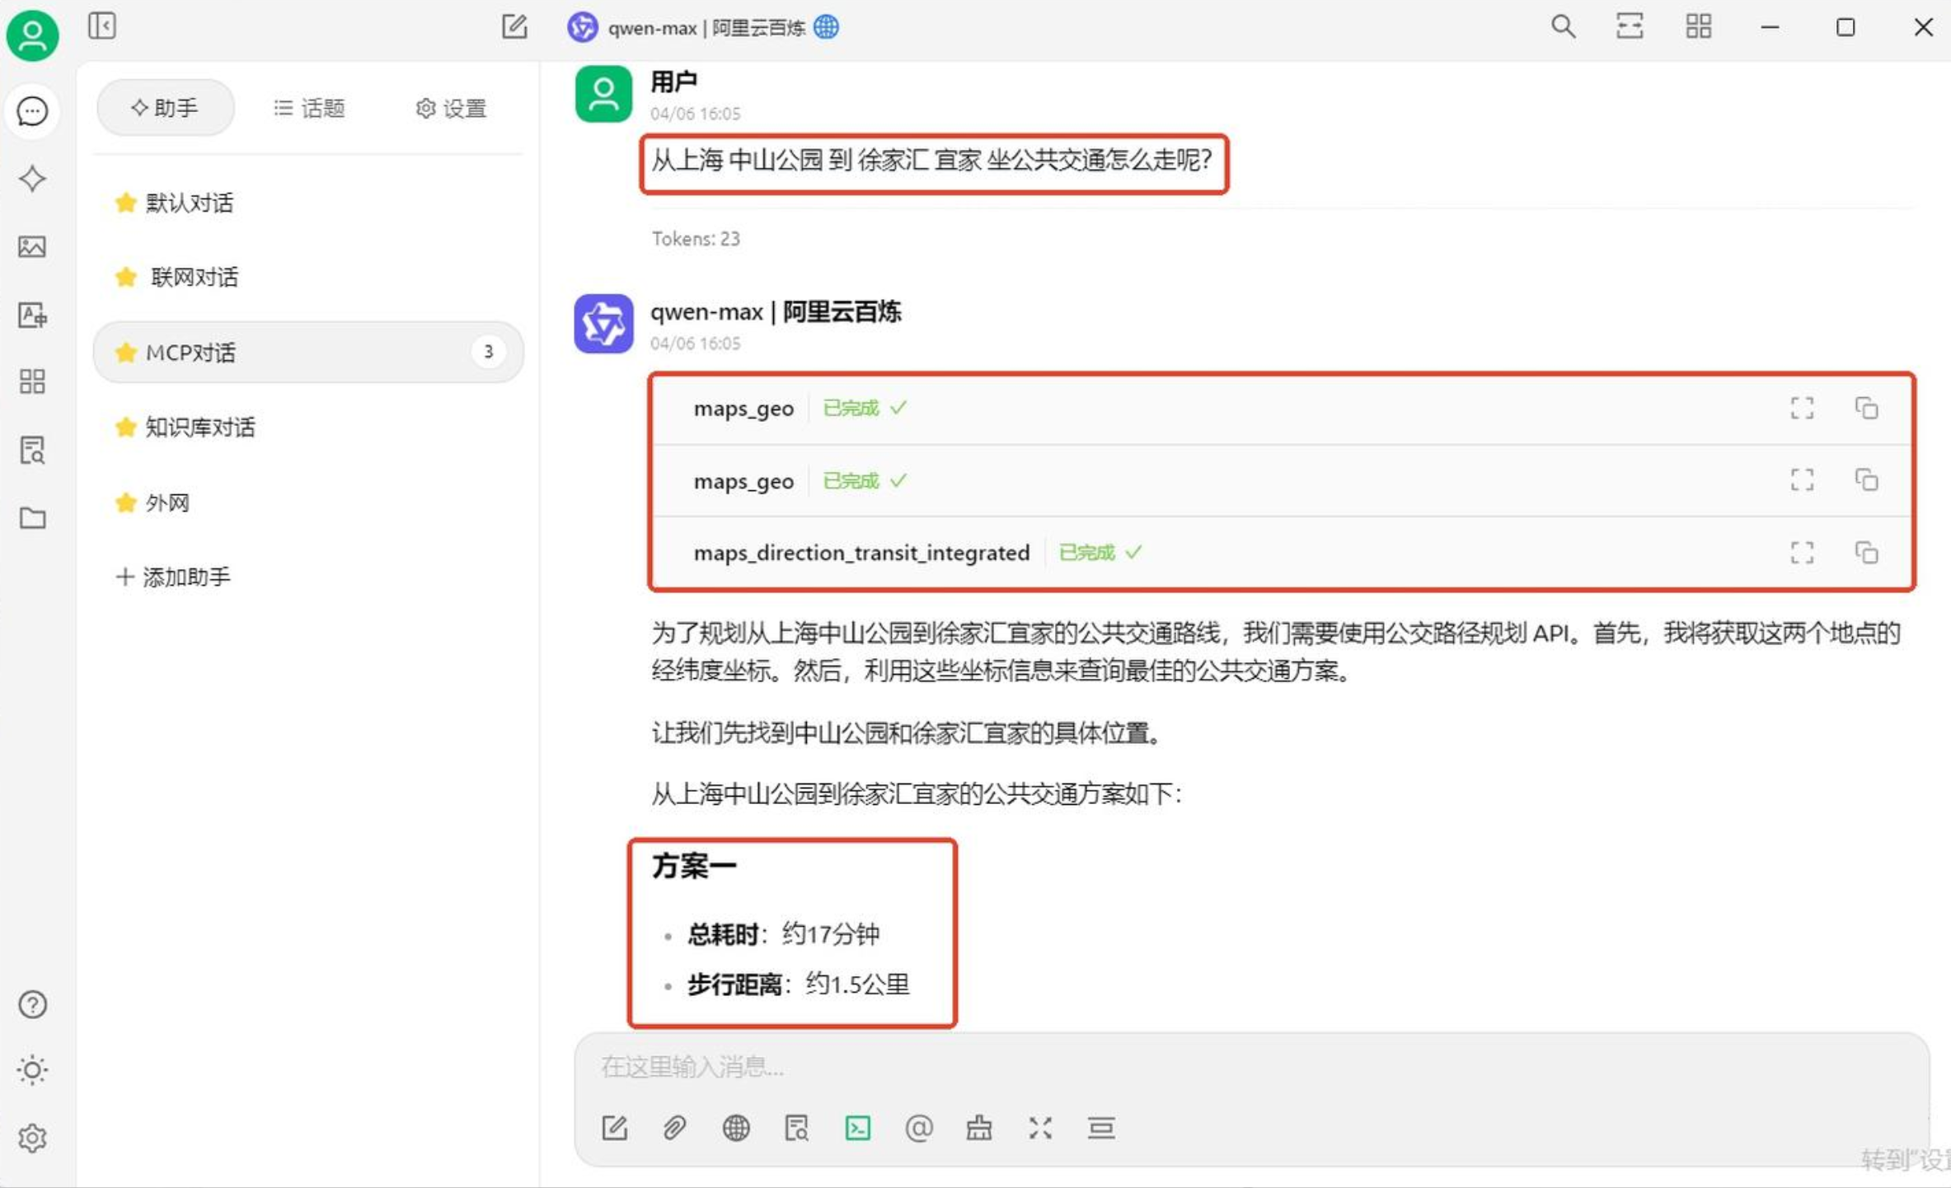Expand the maps_direction_transit_integrated result

tap(1802, 552)
